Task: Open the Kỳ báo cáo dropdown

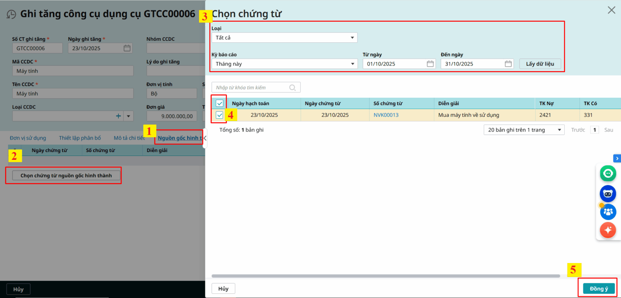Action: pyautogui.click(x=284, y=64)
